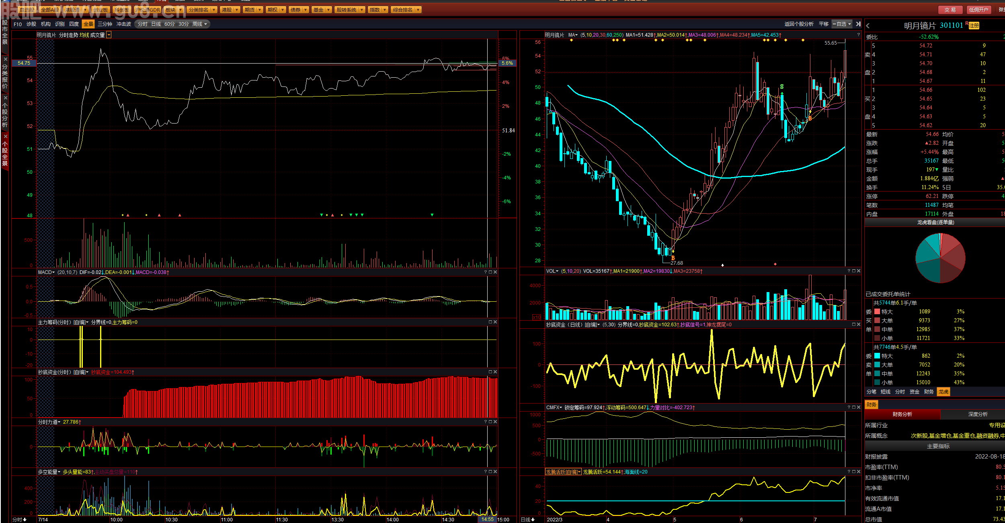Click the 特大 buy order red swatch
Screen dimensions: 1005x523
point(877,312)
